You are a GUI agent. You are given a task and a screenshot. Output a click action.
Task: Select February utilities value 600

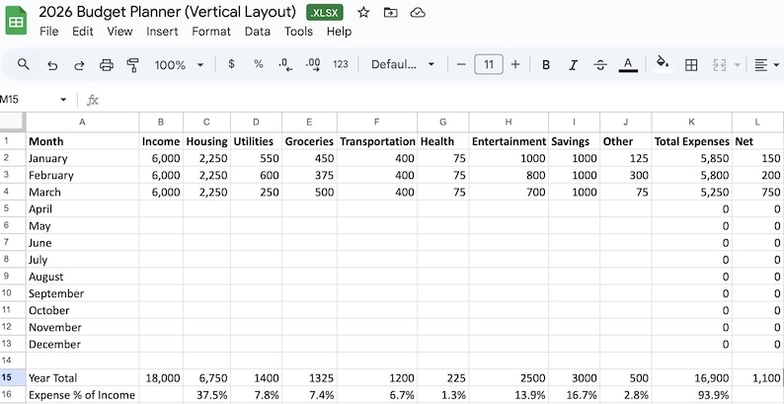tap(256, 175)
